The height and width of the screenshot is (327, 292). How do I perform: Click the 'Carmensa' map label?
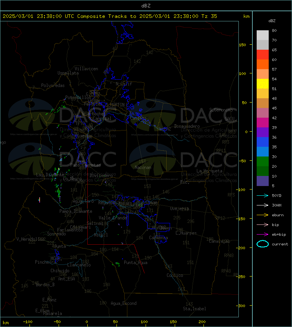[158, 238]
